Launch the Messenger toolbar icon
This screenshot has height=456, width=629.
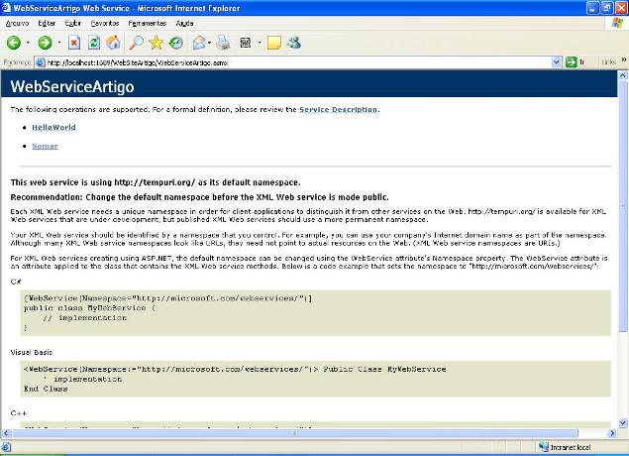coord(293,43)
